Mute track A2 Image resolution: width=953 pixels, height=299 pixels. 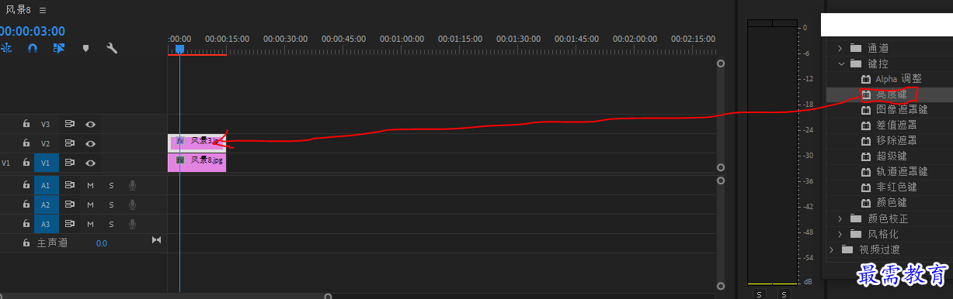[90, 204]
